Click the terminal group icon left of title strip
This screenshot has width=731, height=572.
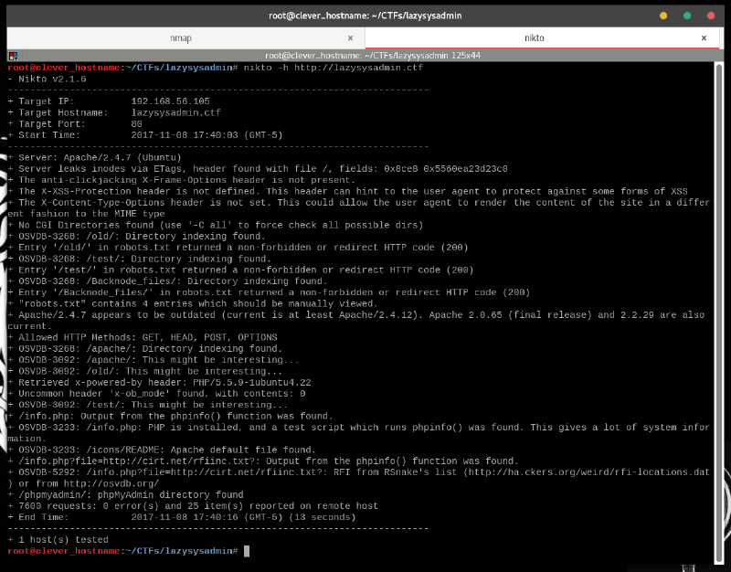13,55
